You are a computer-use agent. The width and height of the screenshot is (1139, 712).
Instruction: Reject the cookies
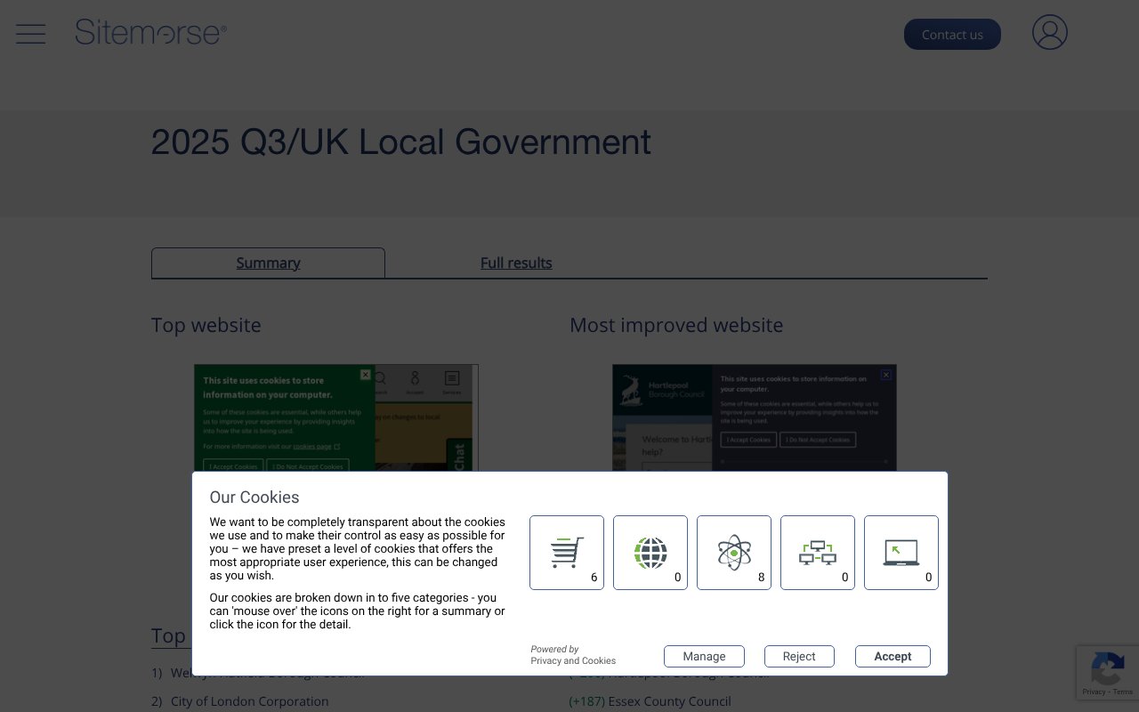(799, 656)
